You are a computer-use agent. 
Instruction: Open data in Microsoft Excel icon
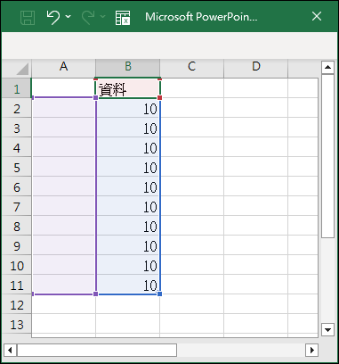pyautogui.click(x=123, y=17)
